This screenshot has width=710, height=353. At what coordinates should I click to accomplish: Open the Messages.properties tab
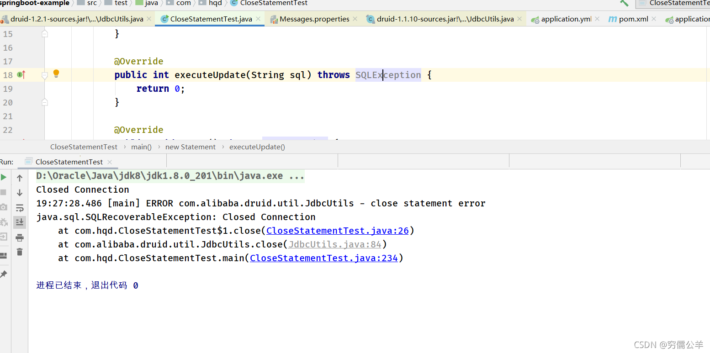tap(314, 19)
